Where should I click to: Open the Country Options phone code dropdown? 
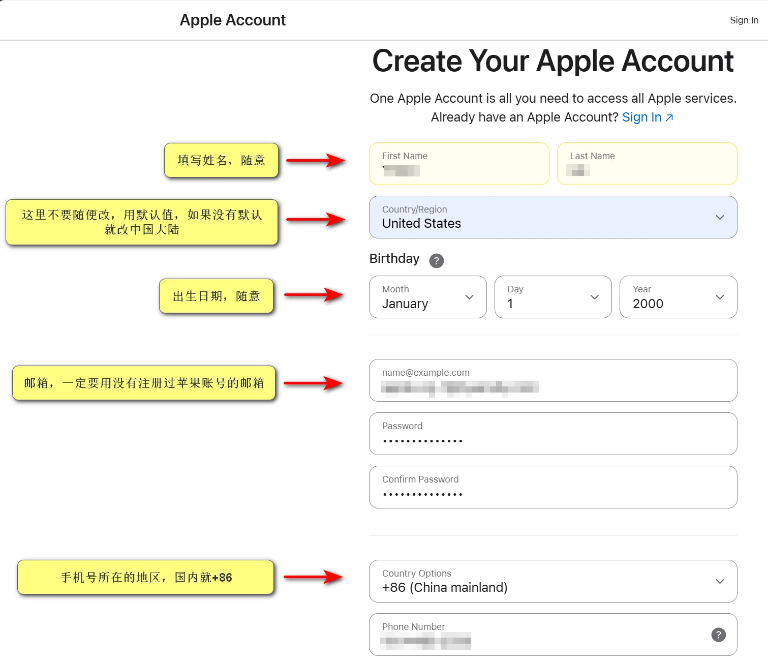pyautogui.click(x=553, y=581)
